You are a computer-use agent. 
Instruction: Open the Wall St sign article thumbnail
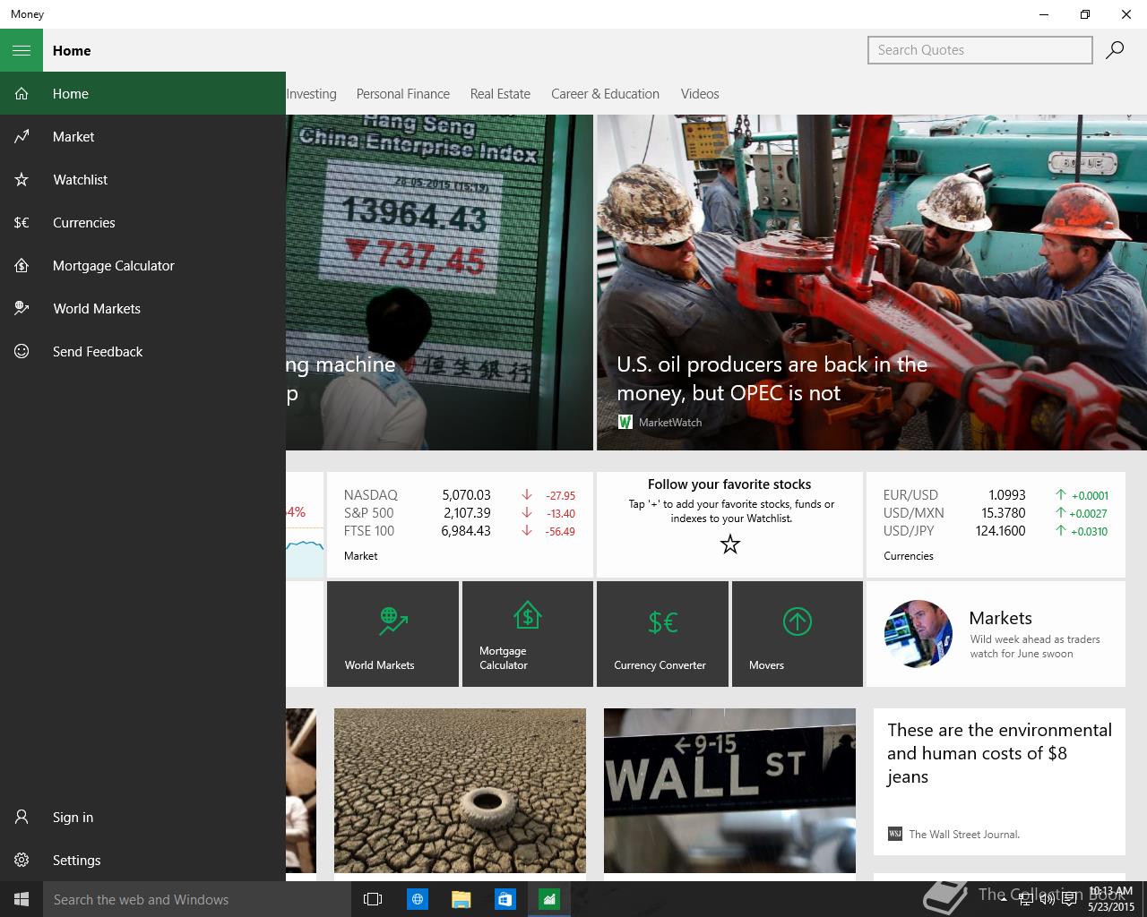point(729,791)
